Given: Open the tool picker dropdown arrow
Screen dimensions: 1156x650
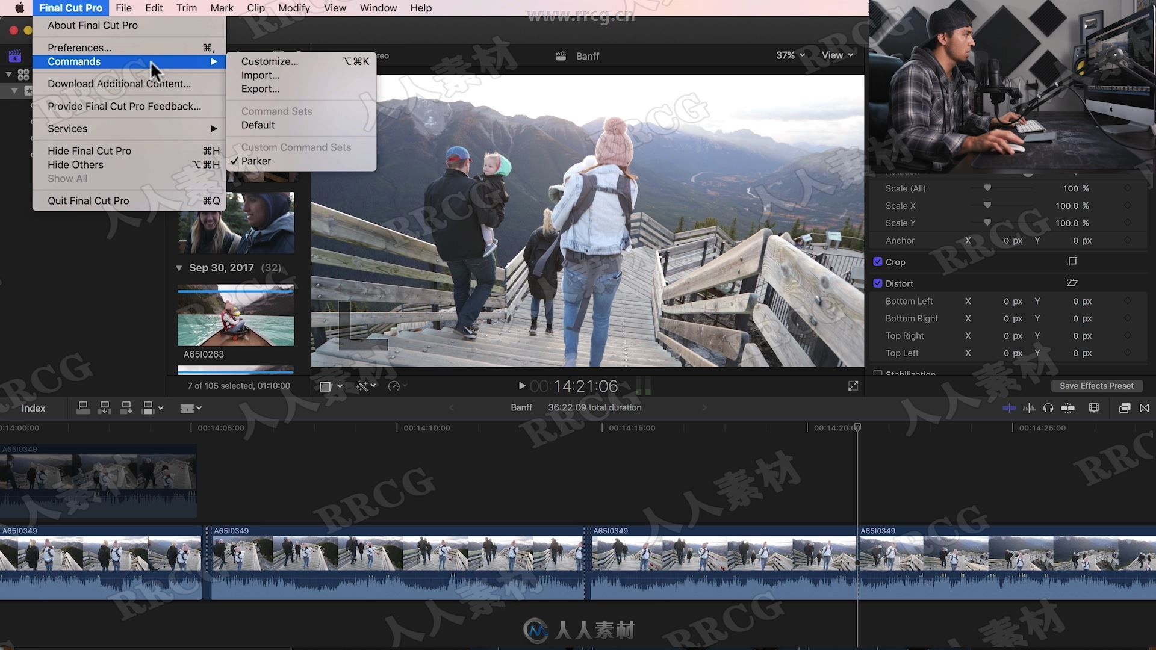Looking at the screenshot, I should click(x=199, y=408).
